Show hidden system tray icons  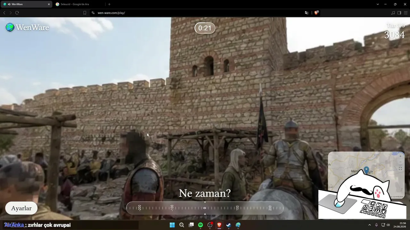coord(369,225)
